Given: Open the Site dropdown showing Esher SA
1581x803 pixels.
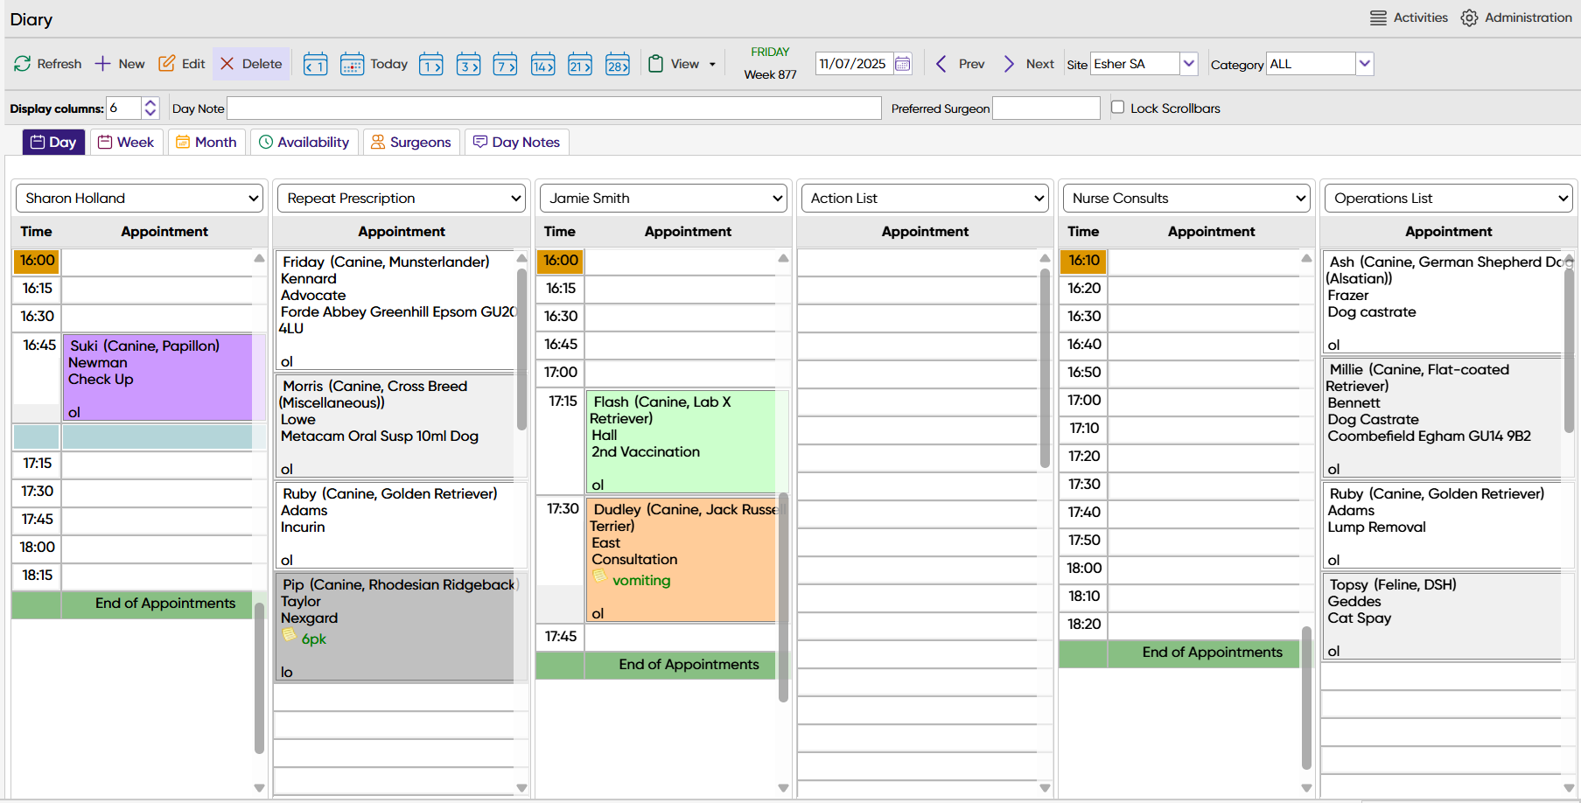Looking at the screenshot, I should pos(1188,64).
